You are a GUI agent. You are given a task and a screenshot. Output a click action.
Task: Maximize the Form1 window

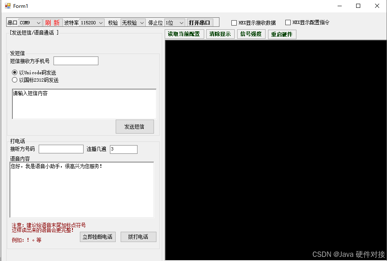tap(358, 6)
